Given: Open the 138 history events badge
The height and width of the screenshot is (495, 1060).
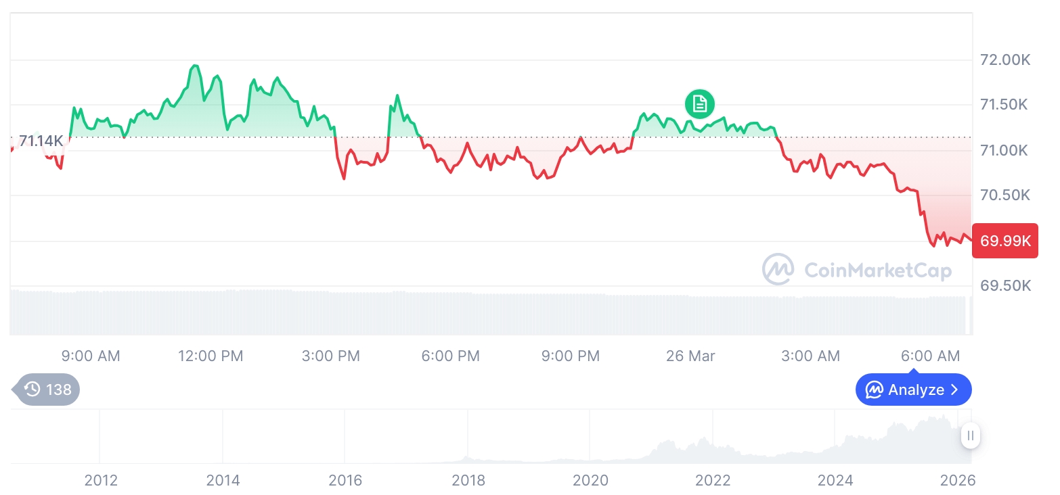Looking at the screenshot, I should (x=47, y=390).
